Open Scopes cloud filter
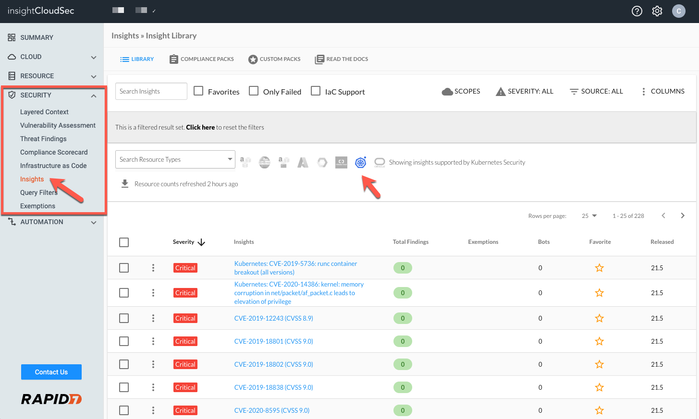The height and width of the screenshot is (419, 699). pos(461,91)
